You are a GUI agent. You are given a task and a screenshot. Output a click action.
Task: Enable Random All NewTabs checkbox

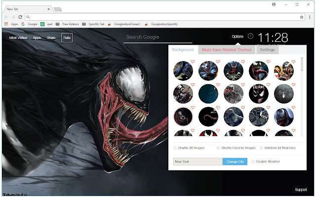(x=261, y=148)
